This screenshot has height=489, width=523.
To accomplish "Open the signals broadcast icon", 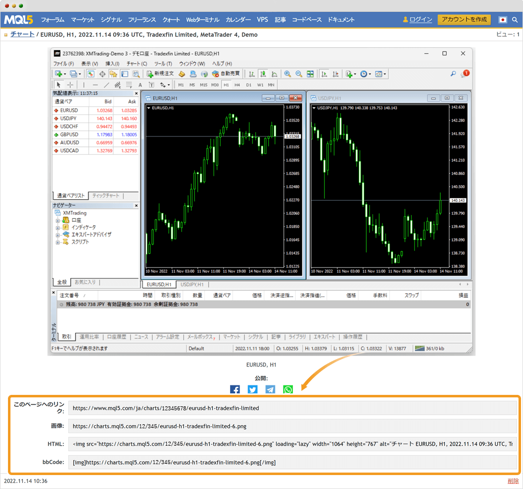I will tap(204, 74).
